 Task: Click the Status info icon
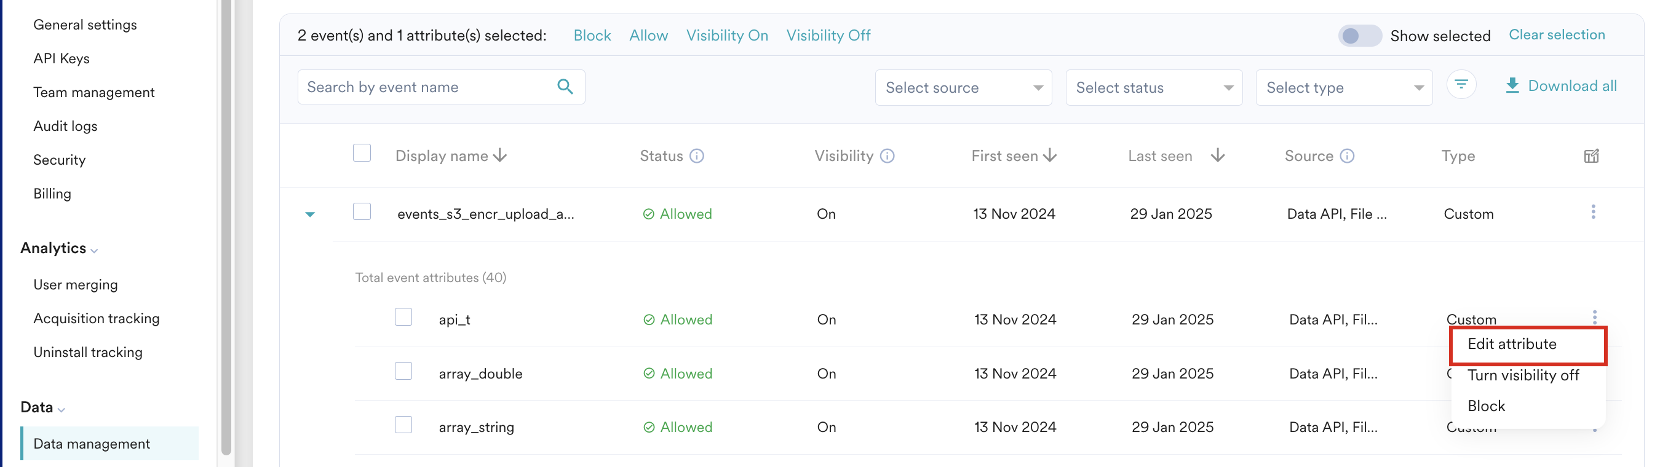[697, 156]
